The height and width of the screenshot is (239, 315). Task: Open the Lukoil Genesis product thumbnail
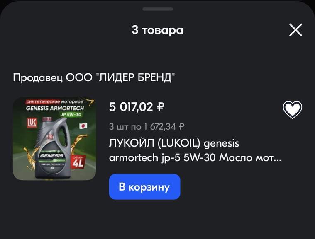[x=55, y=139]
